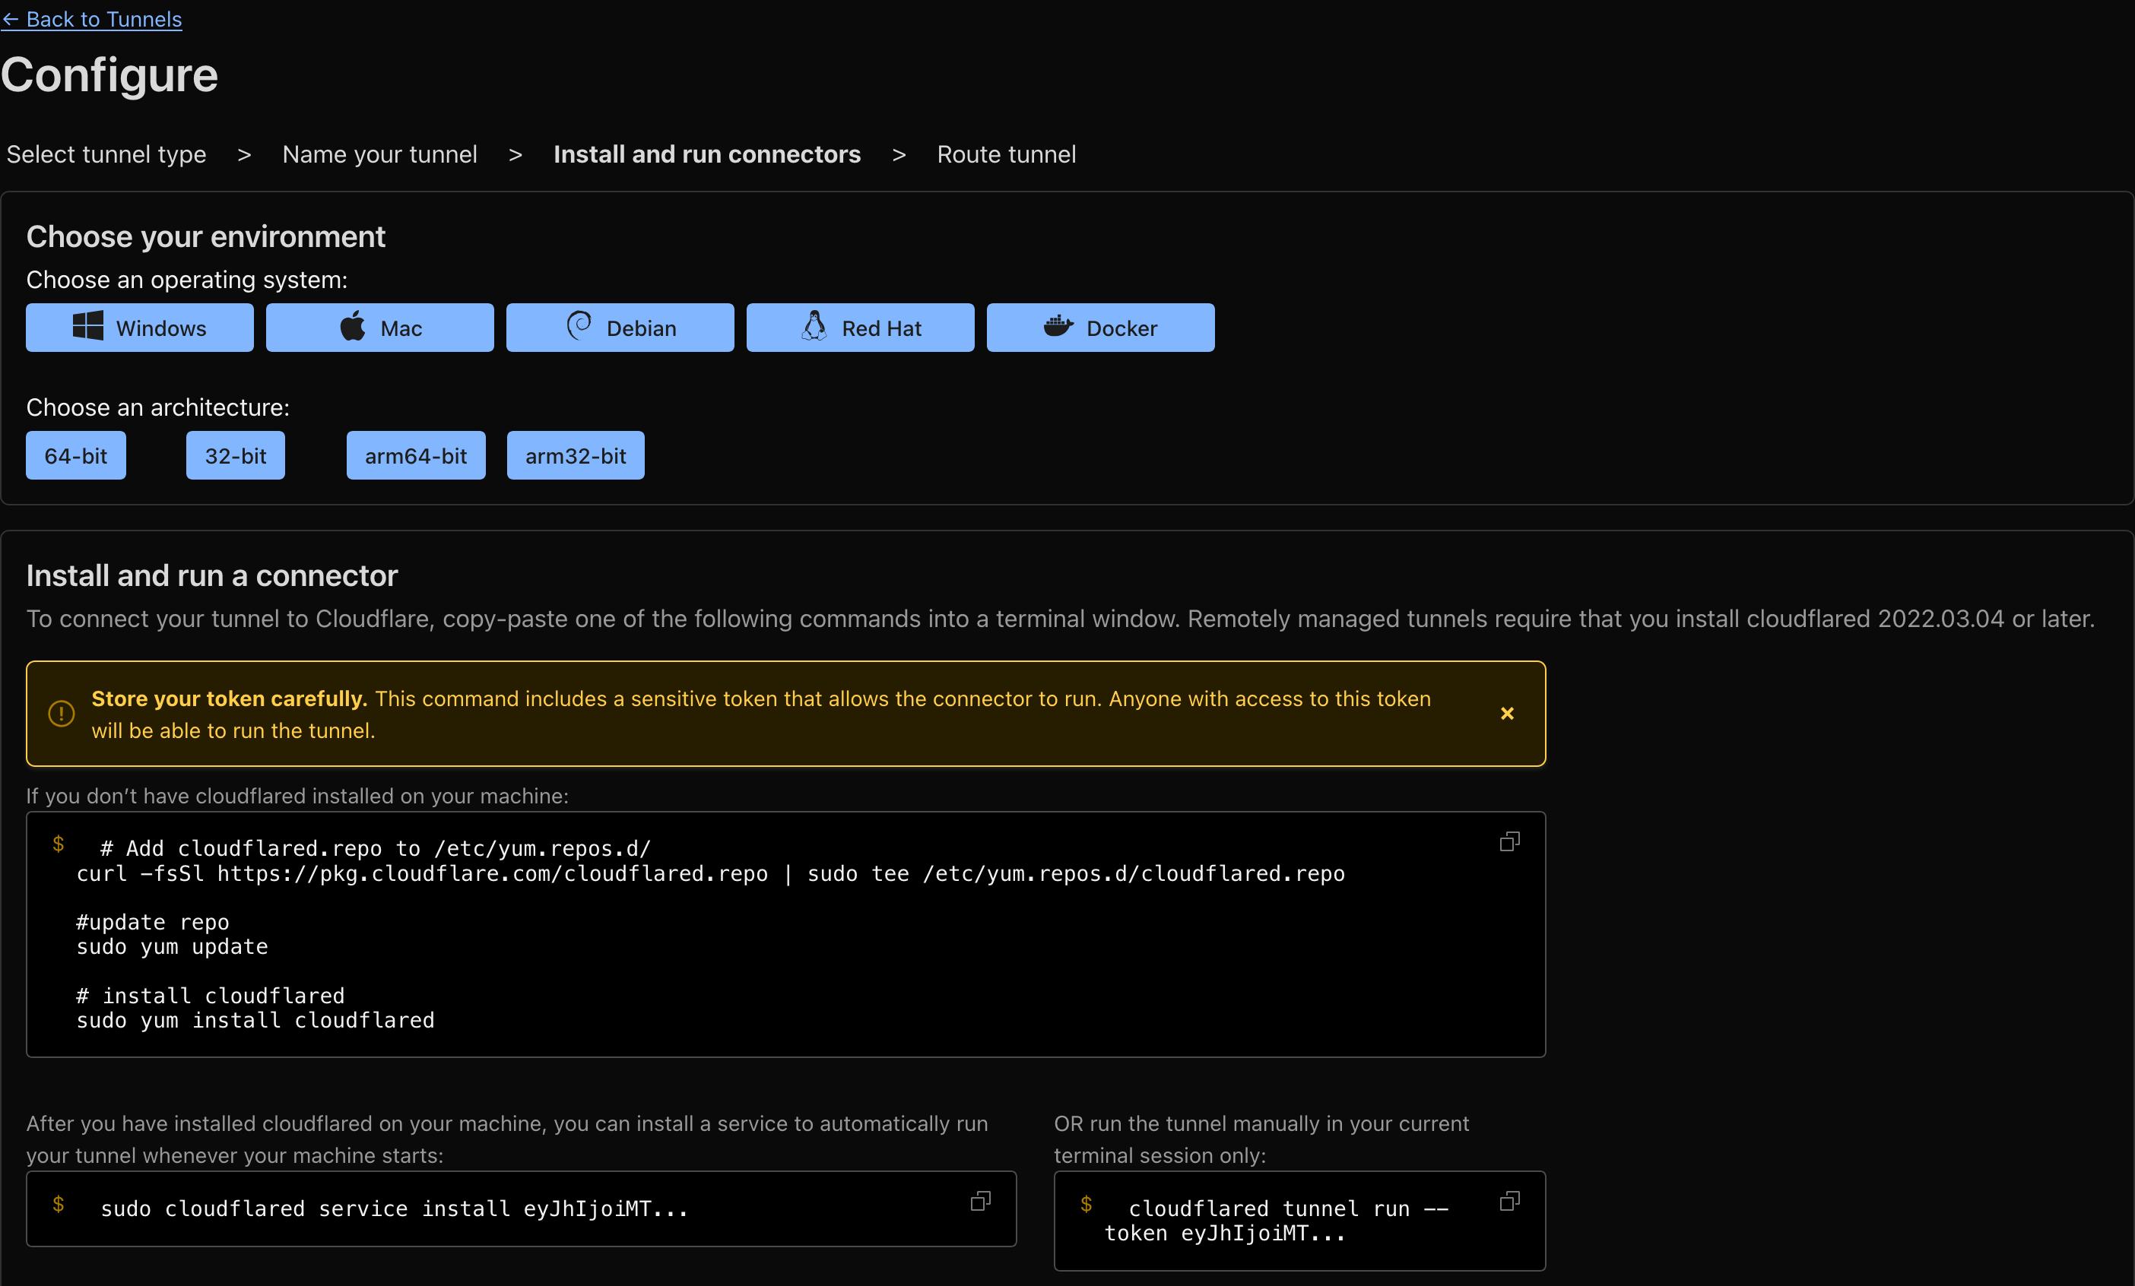Select the arm32-bit architecture button
This screenshot has height=1286, width=2135.
click(575, 455)
